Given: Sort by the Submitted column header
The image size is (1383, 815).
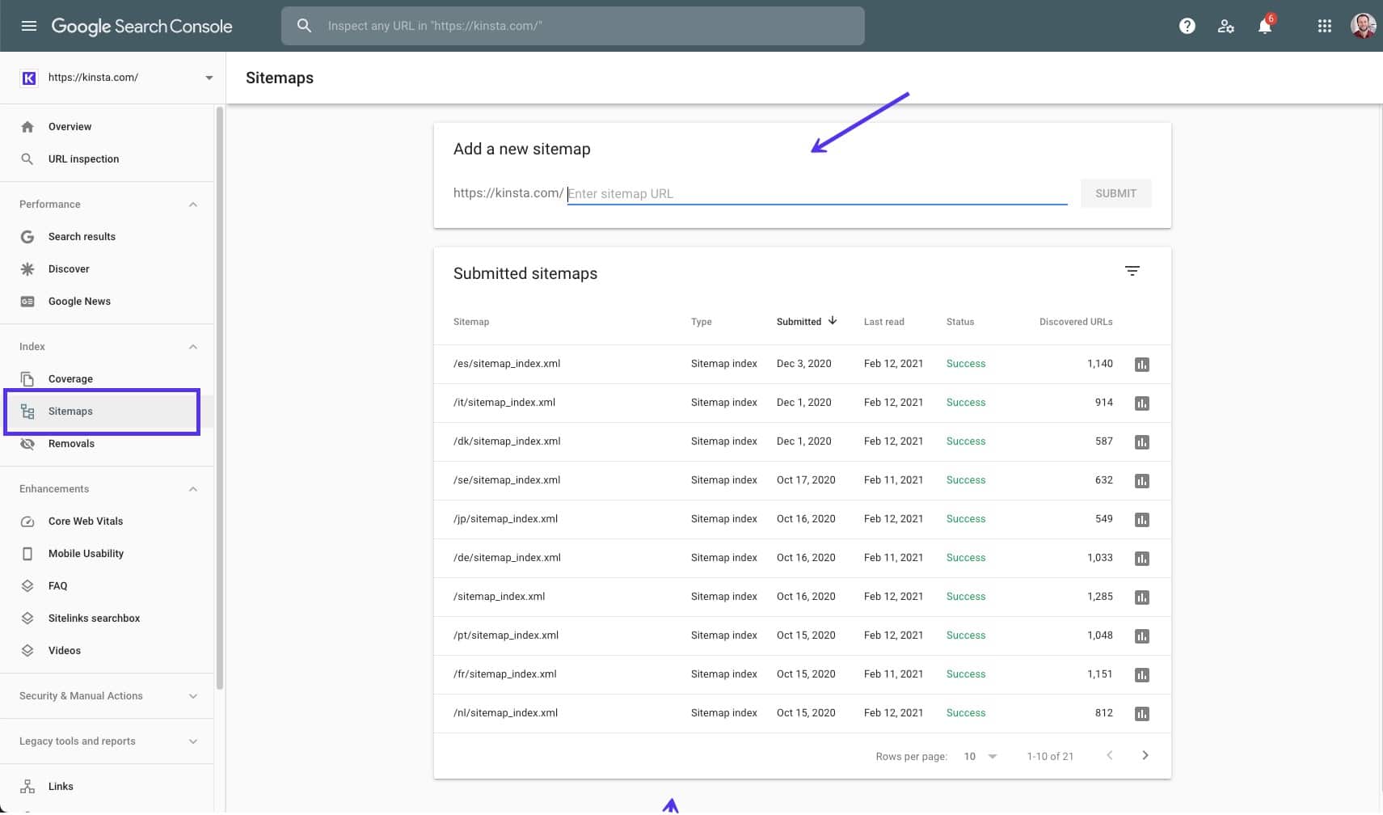Looking at the screenshot, I should point(799,322).
